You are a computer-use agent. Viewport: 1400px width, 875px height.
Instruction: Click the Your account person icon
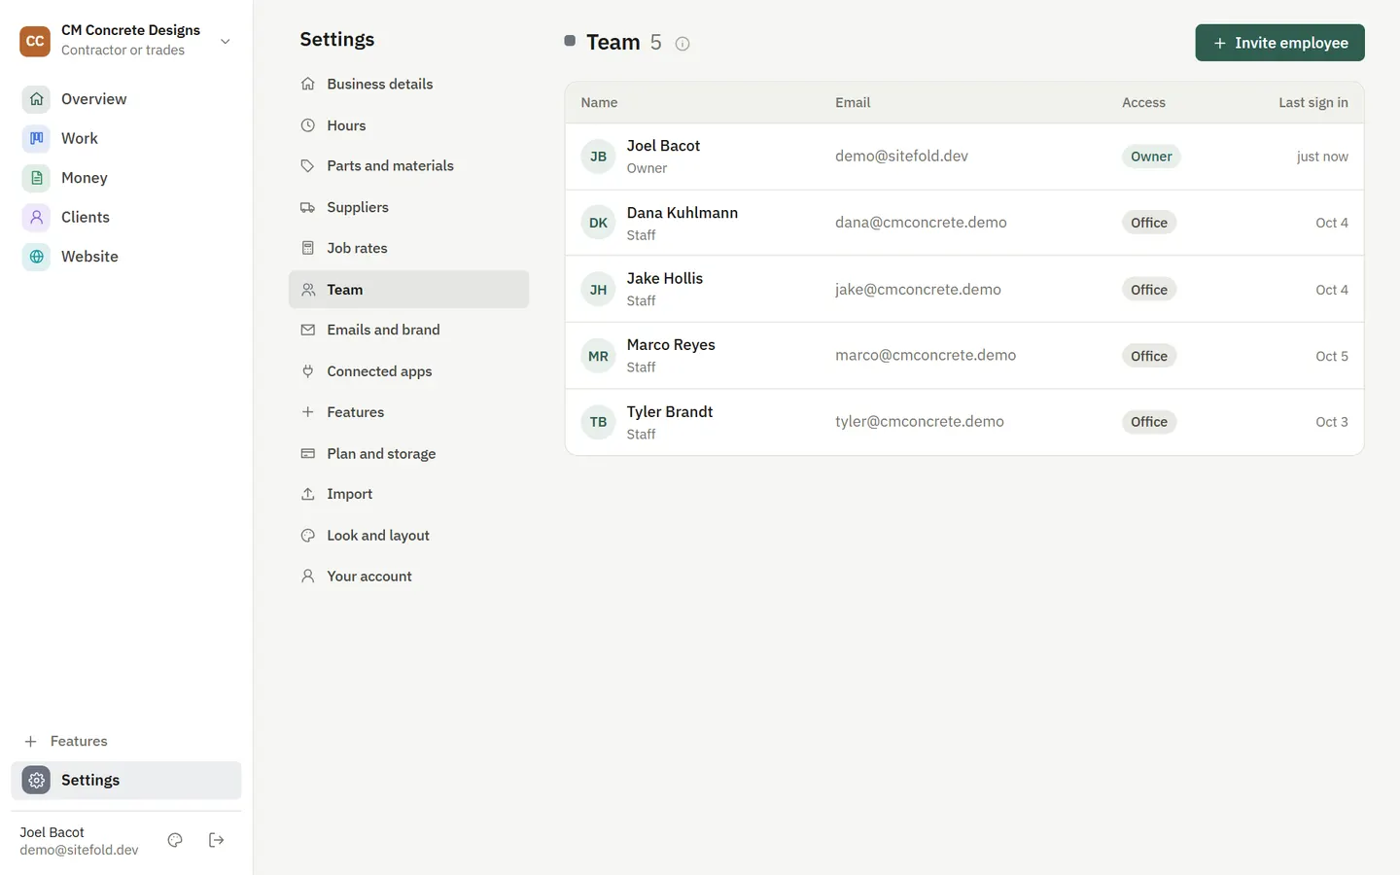(308, 577)
